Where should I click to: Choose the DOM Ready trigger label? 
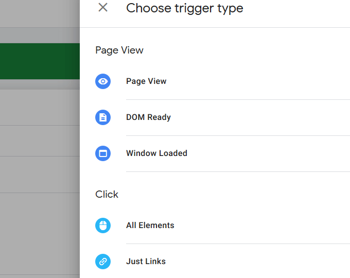point(148,117)
